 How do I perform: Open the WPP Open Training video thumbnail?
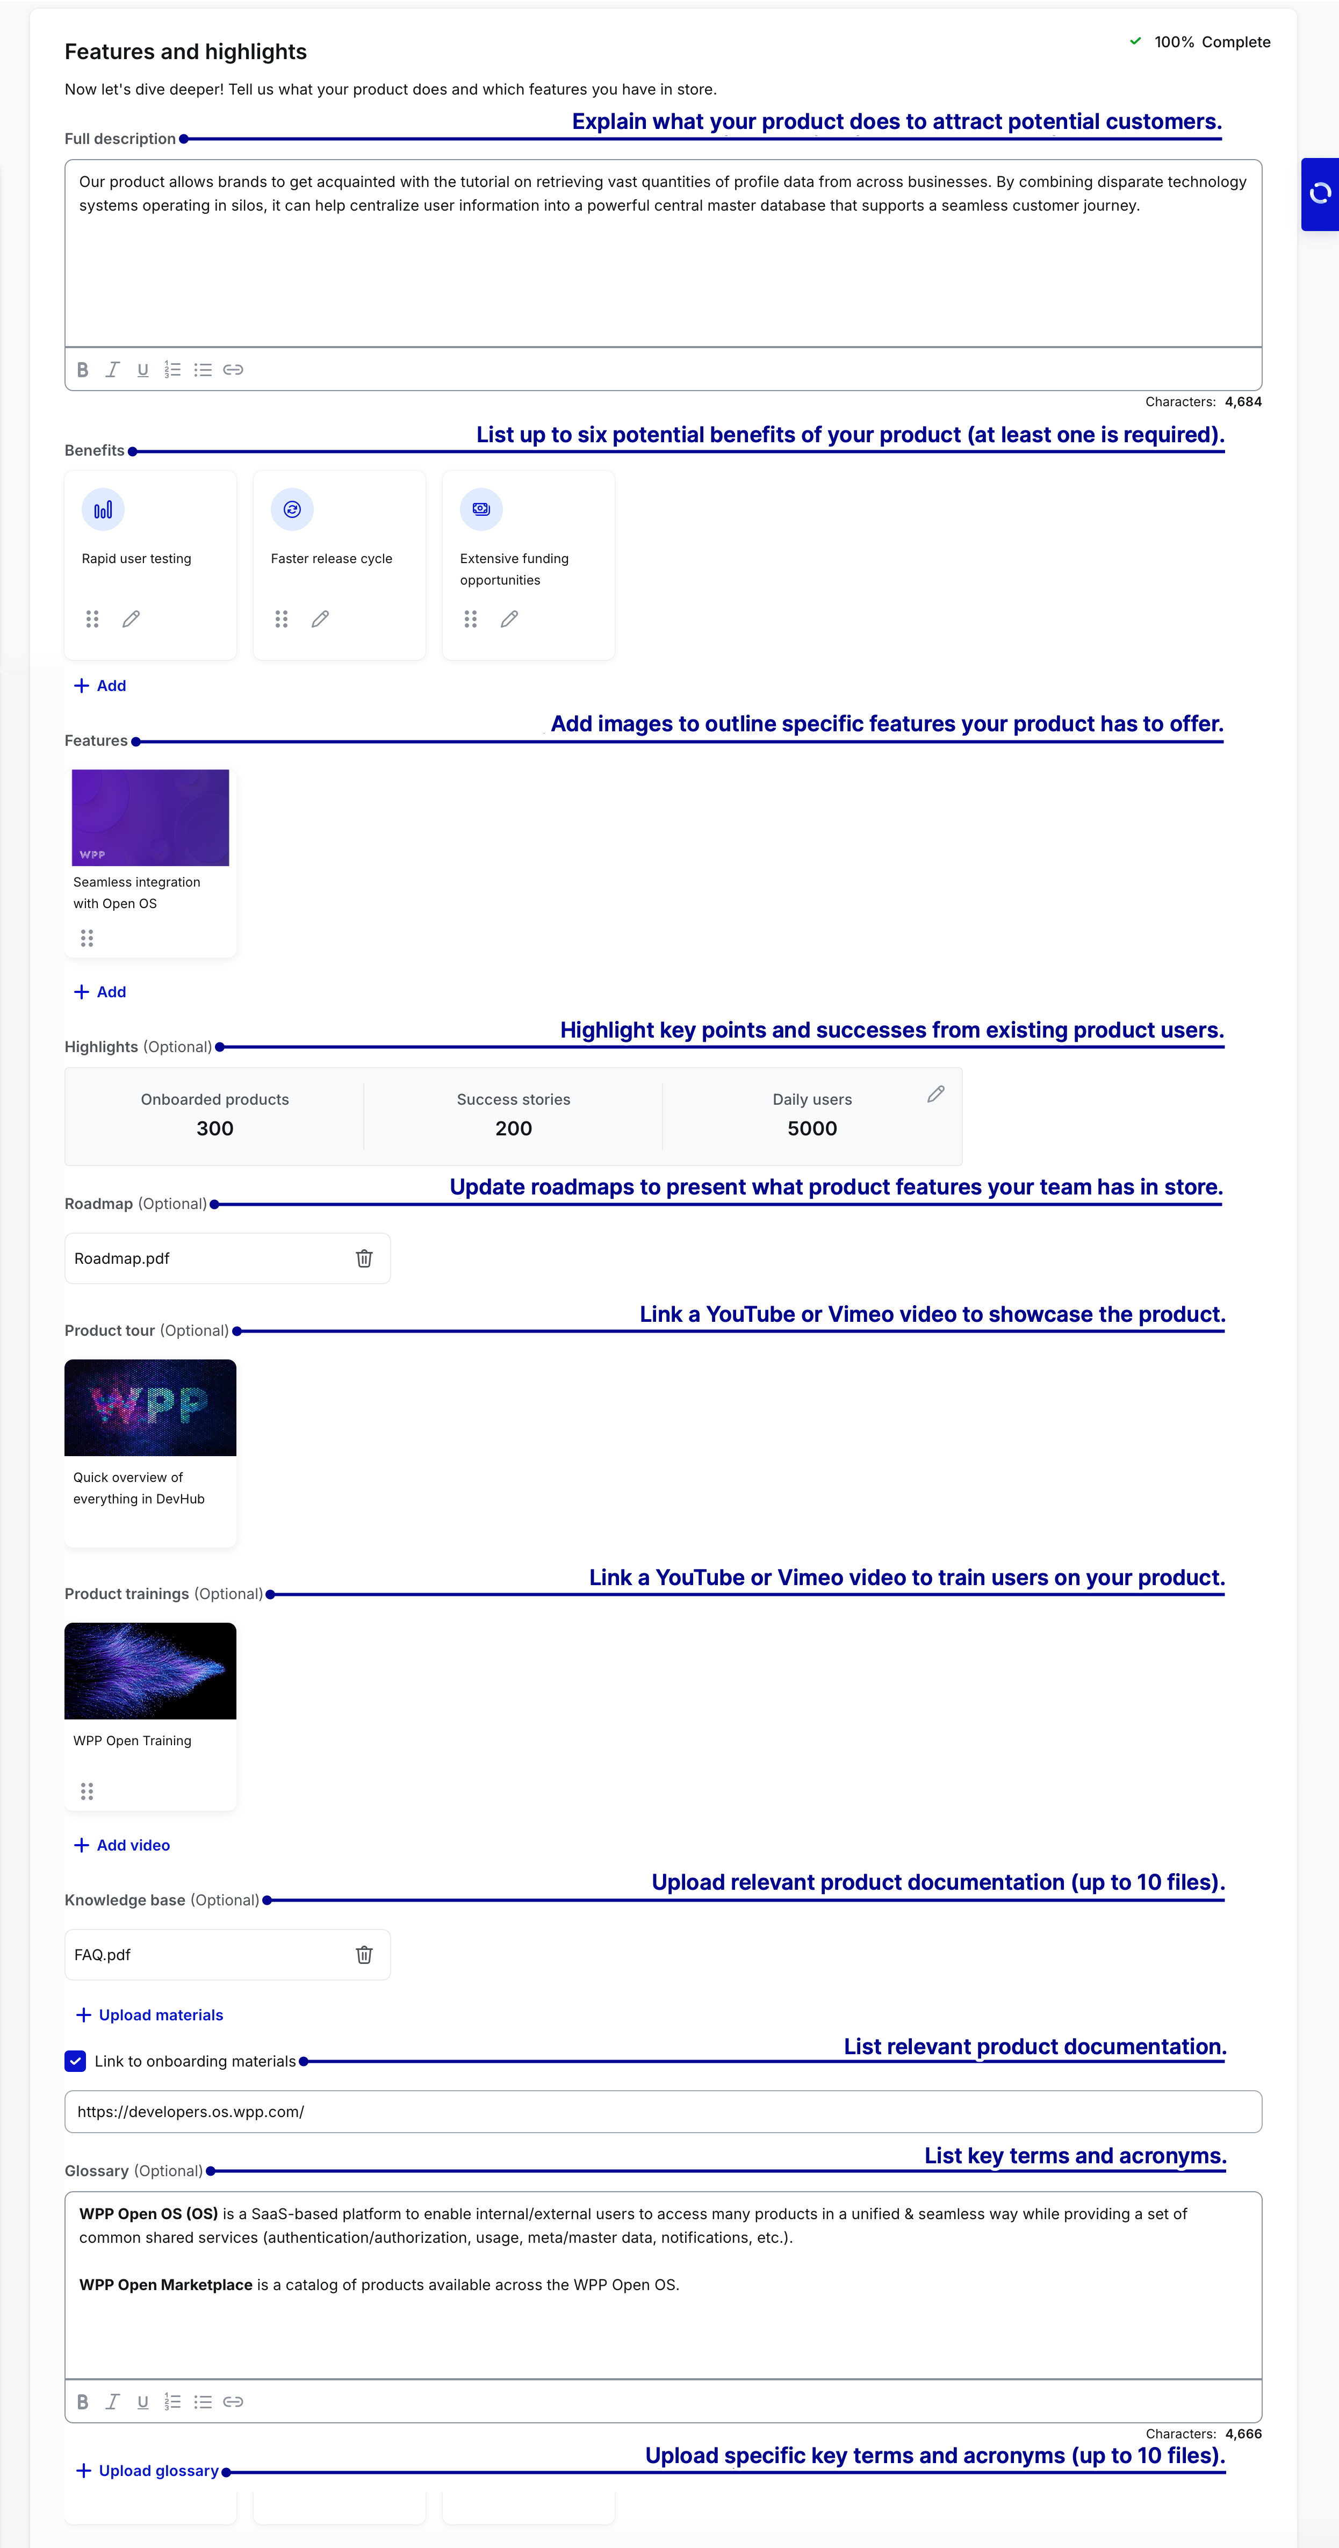click(x=150, y=1671)
